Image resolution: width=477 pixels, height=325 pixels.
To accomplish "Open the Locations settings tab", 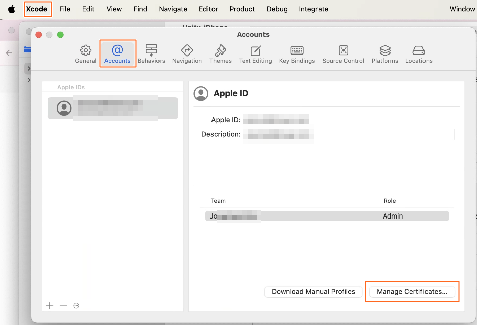I will 418,54.
